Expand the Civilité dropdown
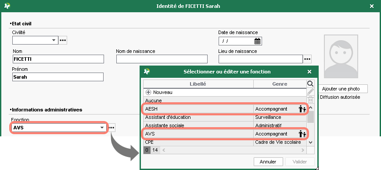381x170 pixels. 54,40
